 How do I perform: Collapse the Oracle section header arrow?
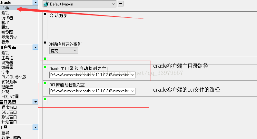pos(35,2)
